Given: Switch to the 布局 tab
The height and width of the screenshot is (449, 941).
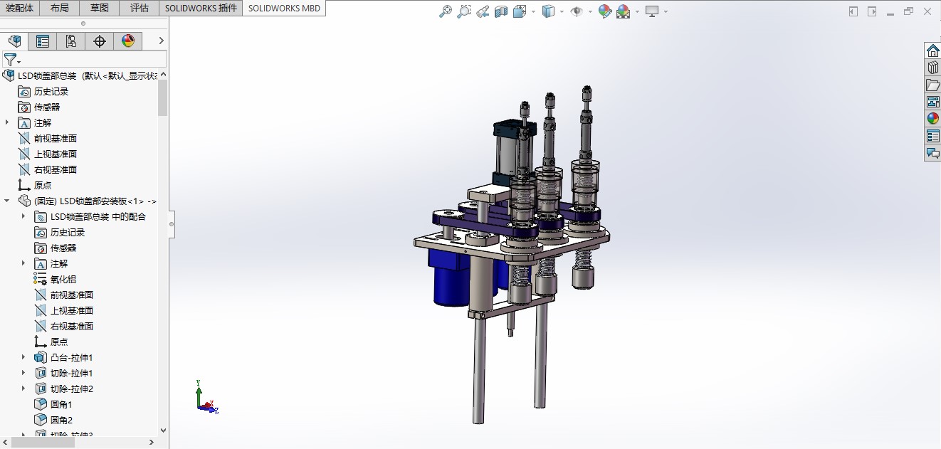Looking at the screenshot, I should coord(60,9).
